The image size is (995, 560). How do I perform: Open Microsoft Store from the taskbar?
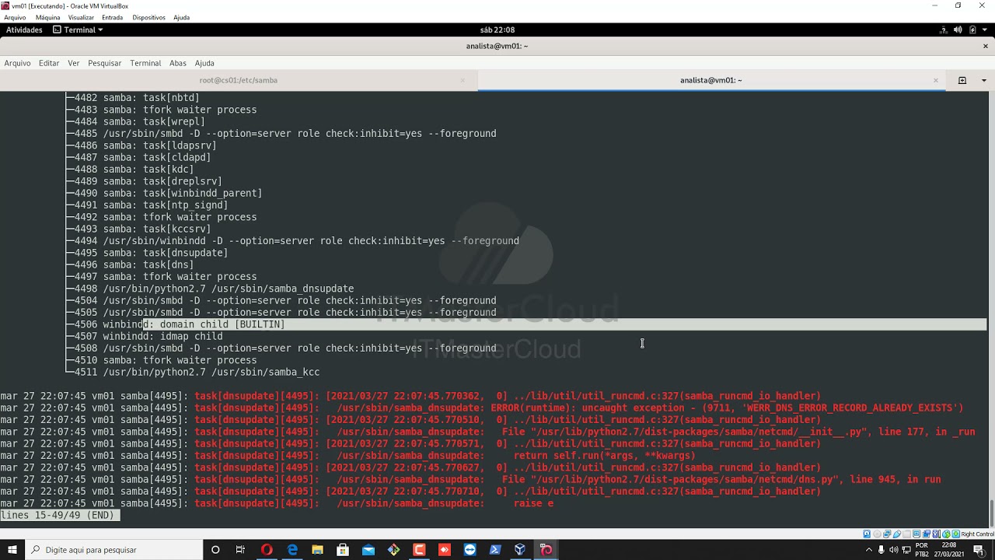click(x=343, y=550)
